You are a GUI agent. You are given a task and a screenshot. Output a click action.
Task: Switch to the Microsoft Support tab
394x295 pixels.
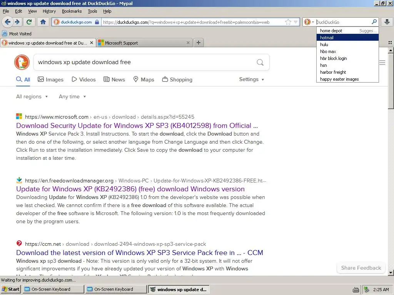(145, 43)
